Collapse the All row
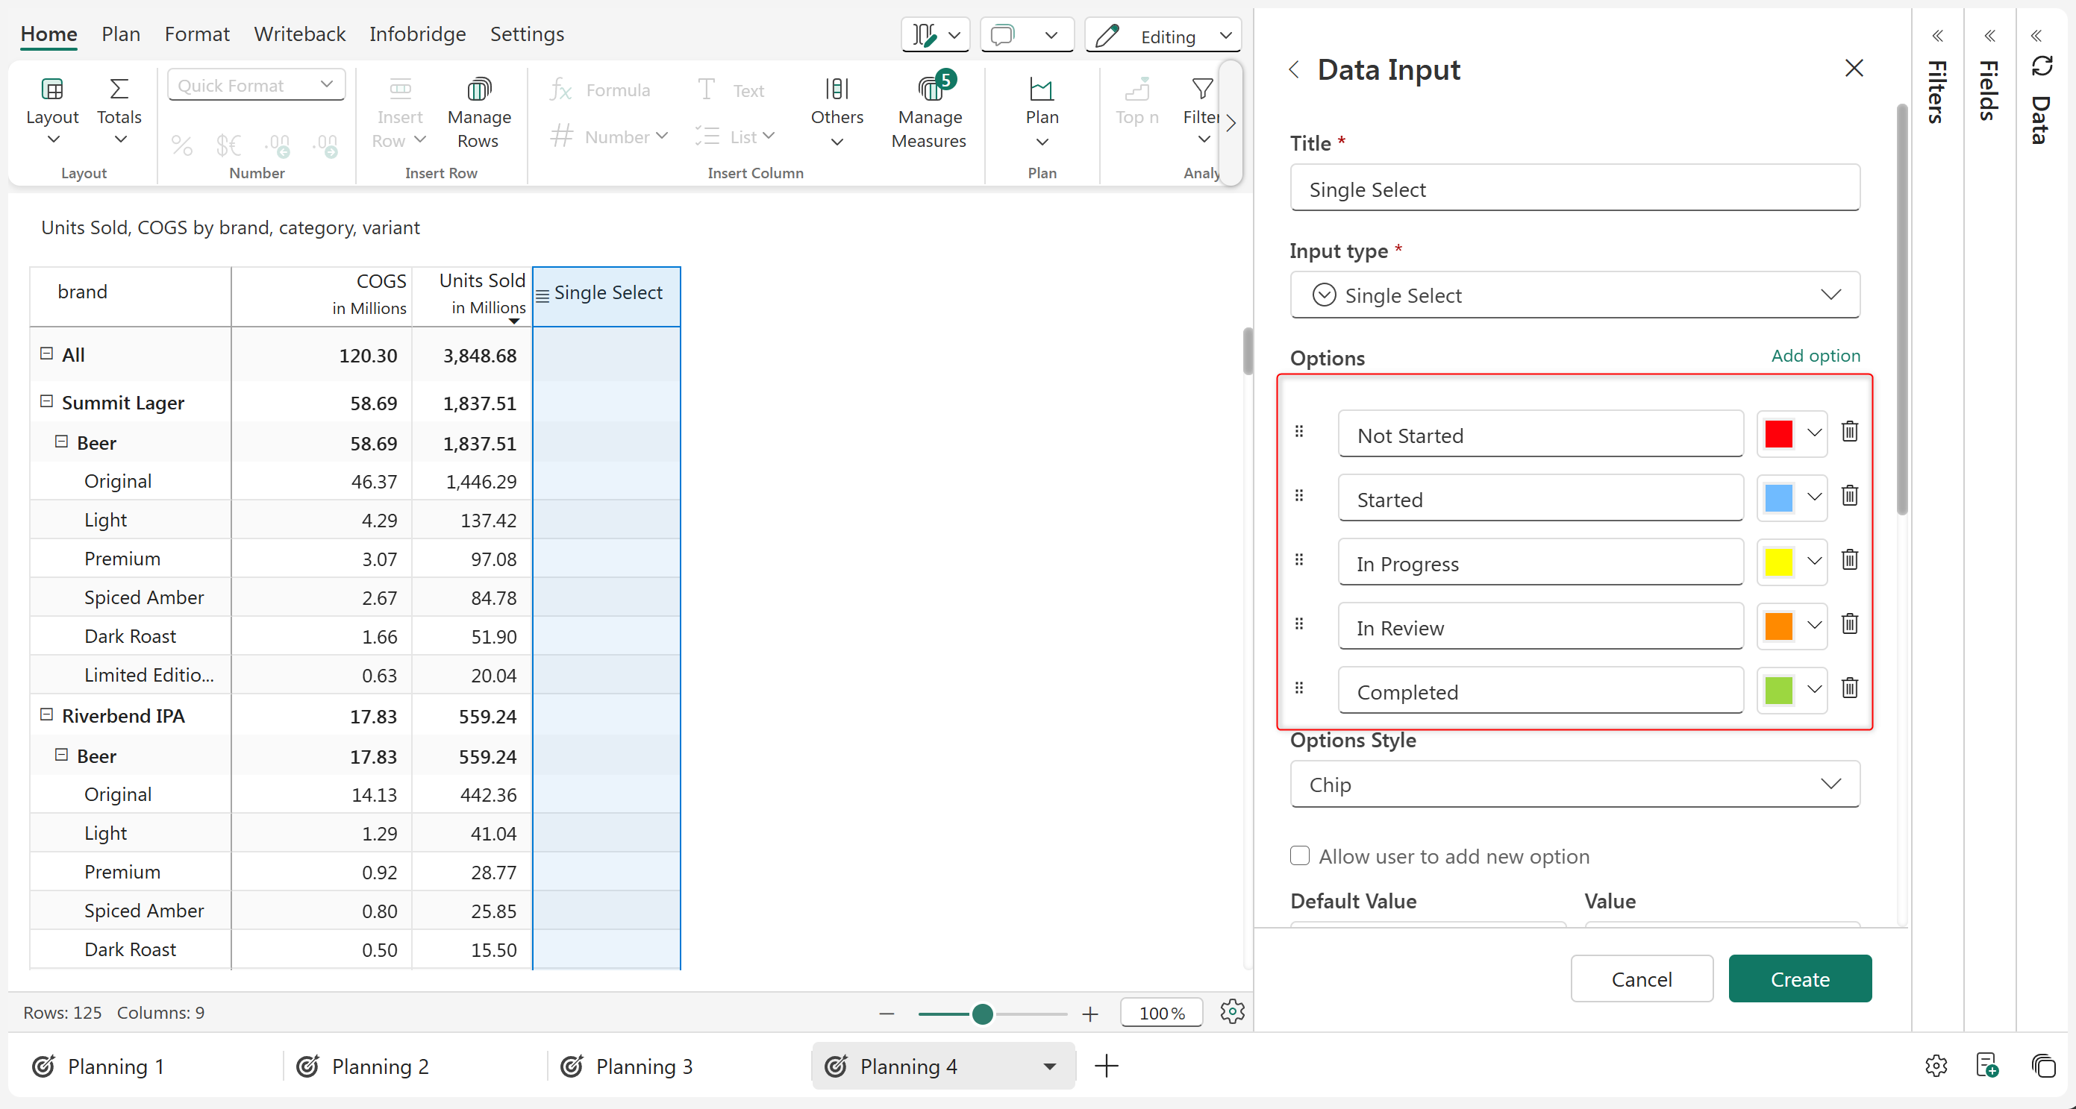This screenshot has height=1109, width=2076. click(46, 354)
